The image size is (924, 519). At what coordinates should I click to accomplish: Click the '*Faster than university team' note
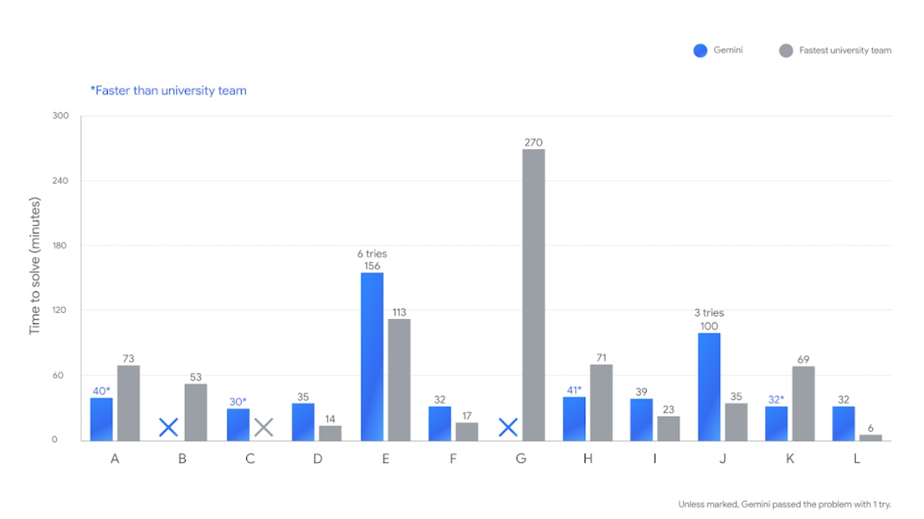tap(169, 91)
